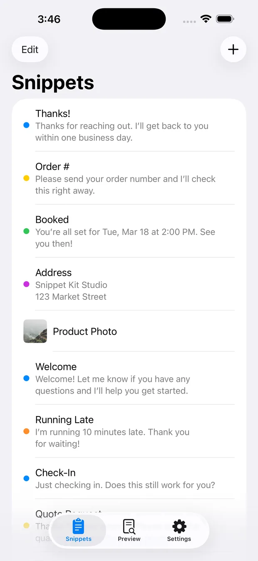Tap the cellular signal dots indicator
The height and width of the screenshot is (561, 258).
point(189,21)
